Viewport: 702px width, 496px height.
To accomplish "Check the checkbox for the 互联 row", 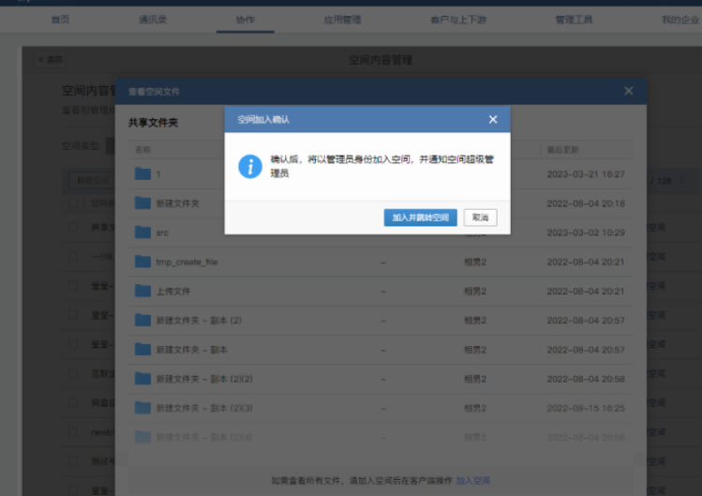I will (73, 373).
